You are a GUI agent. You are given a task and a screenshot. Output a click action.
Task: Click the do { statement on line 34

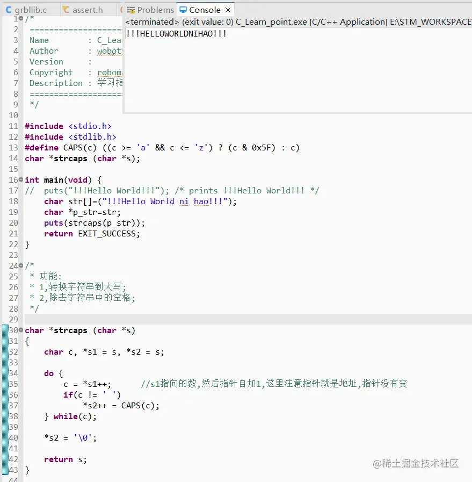click(x=54, y=373)
